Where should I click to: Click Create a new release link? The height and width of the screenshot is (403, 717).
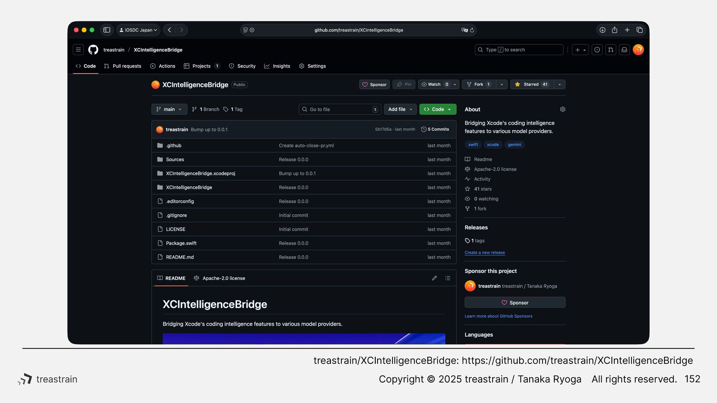pos(484,253)
